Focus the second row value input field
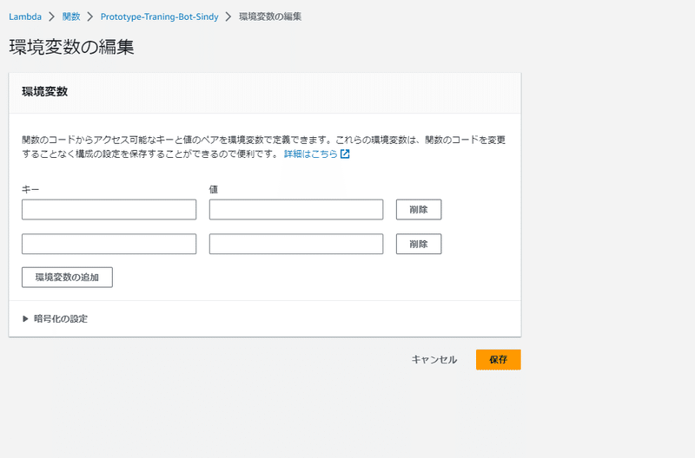Screen dimensions: 695x458 296,244
